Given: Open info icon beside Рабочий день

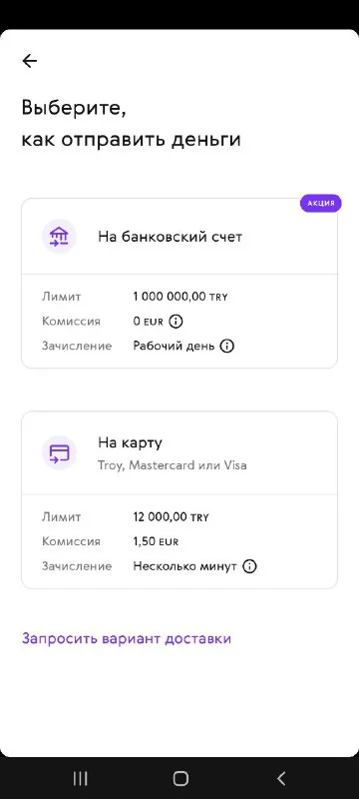Looking at the screenshot, I should click(x=226, y=346).
